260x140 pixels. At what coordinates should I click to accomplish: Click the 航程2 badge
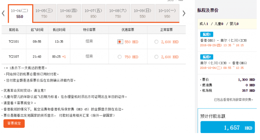click(x=207, y=57)
